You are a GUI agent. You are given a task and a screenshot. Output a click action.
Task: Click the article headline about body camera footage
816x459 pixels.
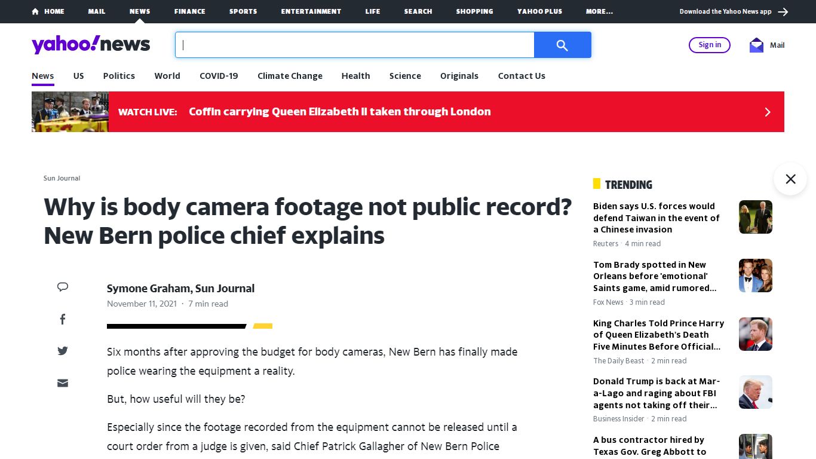coord(308,221)
